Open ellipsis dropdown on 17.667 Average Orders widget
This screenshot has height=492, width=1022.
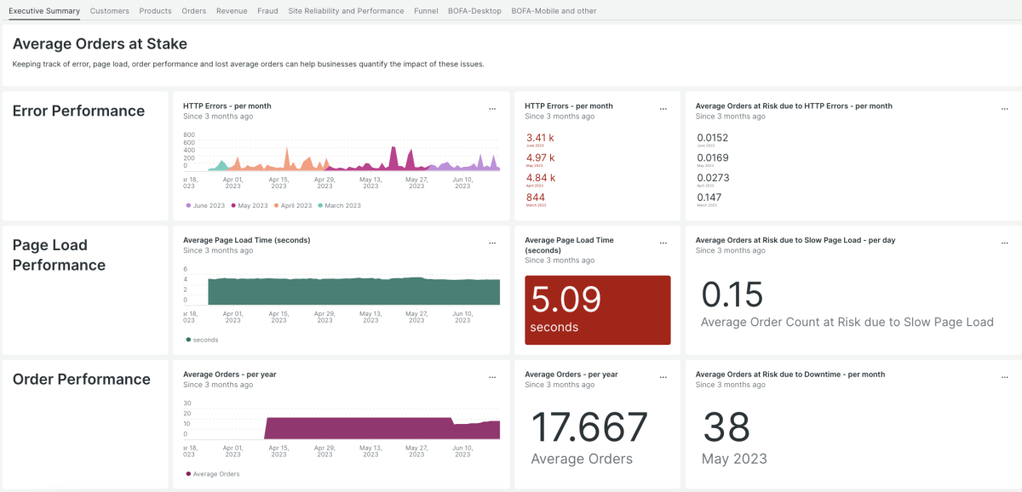663,377
